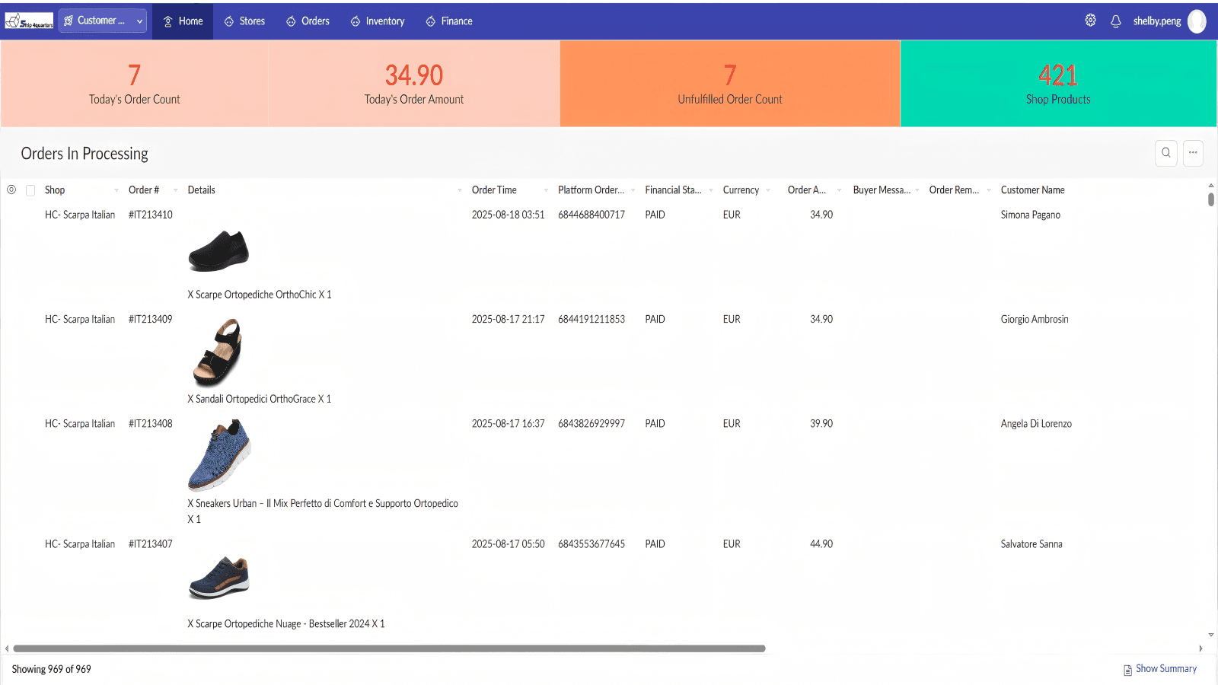Click the Ship 4quarters logo
Image resolution: width=1218 pixels, height=685 pixels.
[29, 21]
